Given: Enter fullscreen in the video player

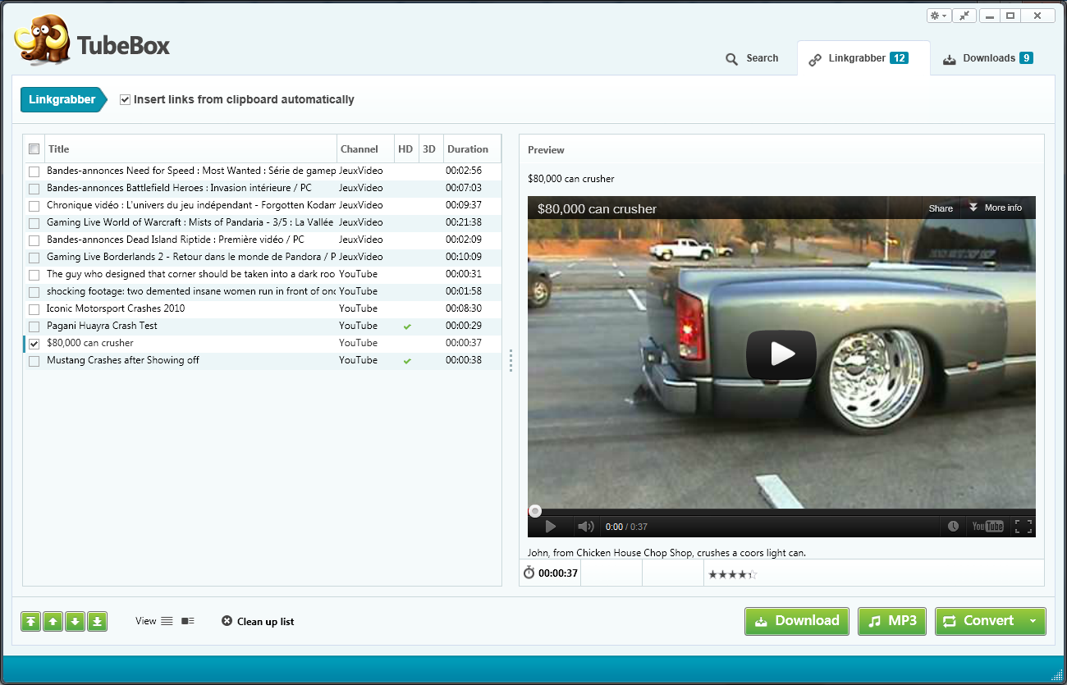Looking at the screenshot, I should [x=1023, y=527].
